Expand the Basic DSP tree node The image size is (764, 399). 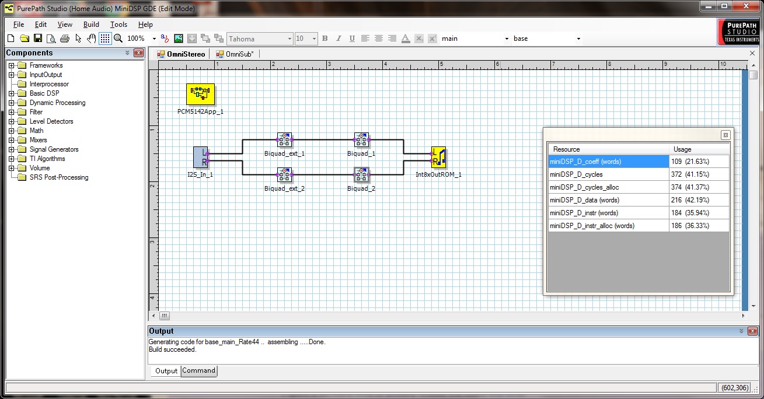tap(11, 93)
